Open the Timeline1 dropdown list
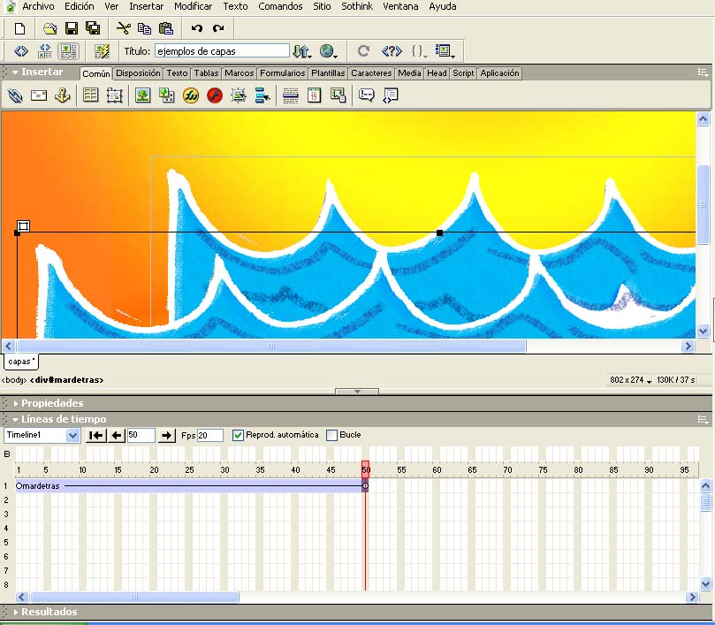This screenshot has height=625, width=715. click(72, 435)
